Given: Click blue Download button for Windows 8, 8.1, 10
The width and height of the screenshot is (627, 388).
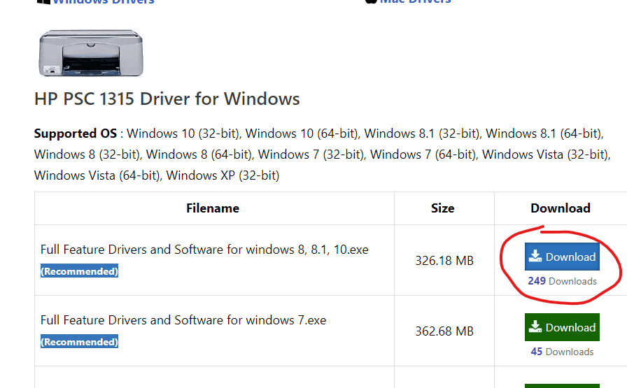Looking at the screenshot, I should [562, 257].
